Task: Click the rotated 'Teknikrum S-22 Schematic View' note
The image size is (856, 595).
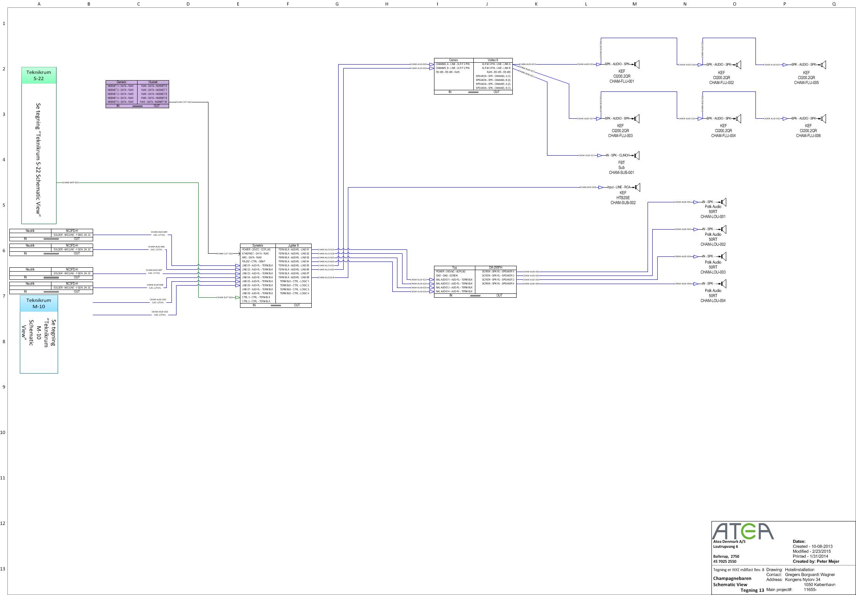Action: click(x=38, y=160)
